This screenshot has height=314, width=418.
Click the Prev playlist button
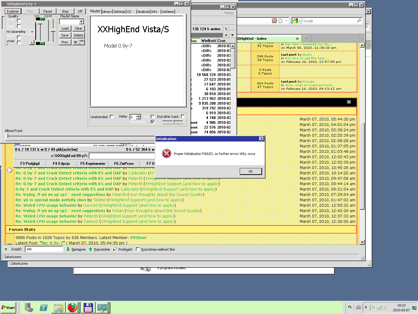pos(65,42)
